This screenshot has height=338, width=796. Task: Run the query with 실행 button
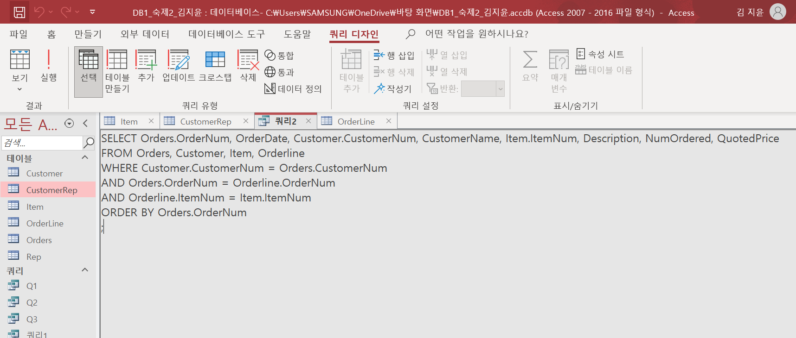49,67
